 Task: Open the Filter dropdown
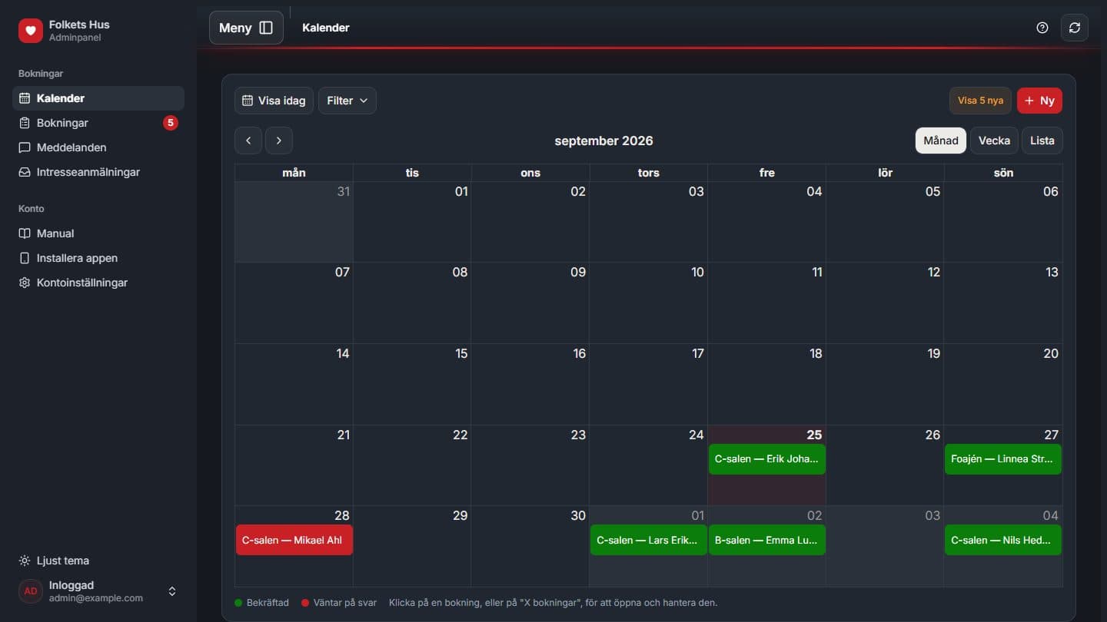tap(347, 101)
